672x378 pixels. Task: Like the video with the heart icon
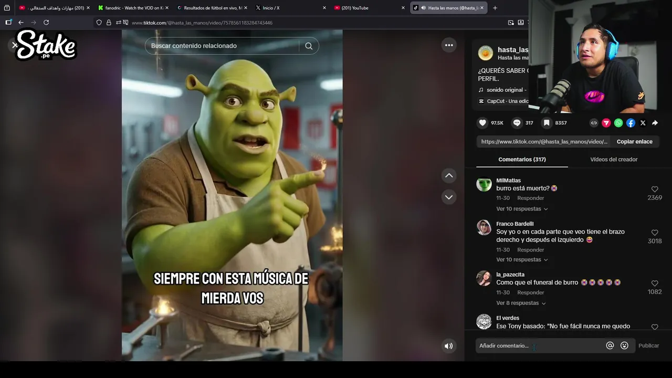tap(482, 123)
